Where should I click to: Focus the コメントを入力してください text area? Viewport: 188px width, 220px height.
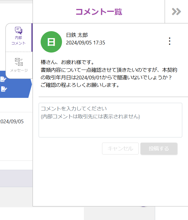tap(110, 120)
